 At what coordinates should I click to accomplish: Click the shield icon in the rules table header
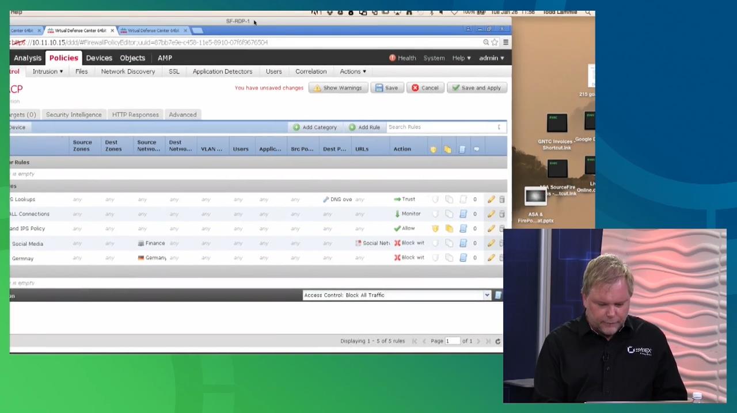coord(433,150)
